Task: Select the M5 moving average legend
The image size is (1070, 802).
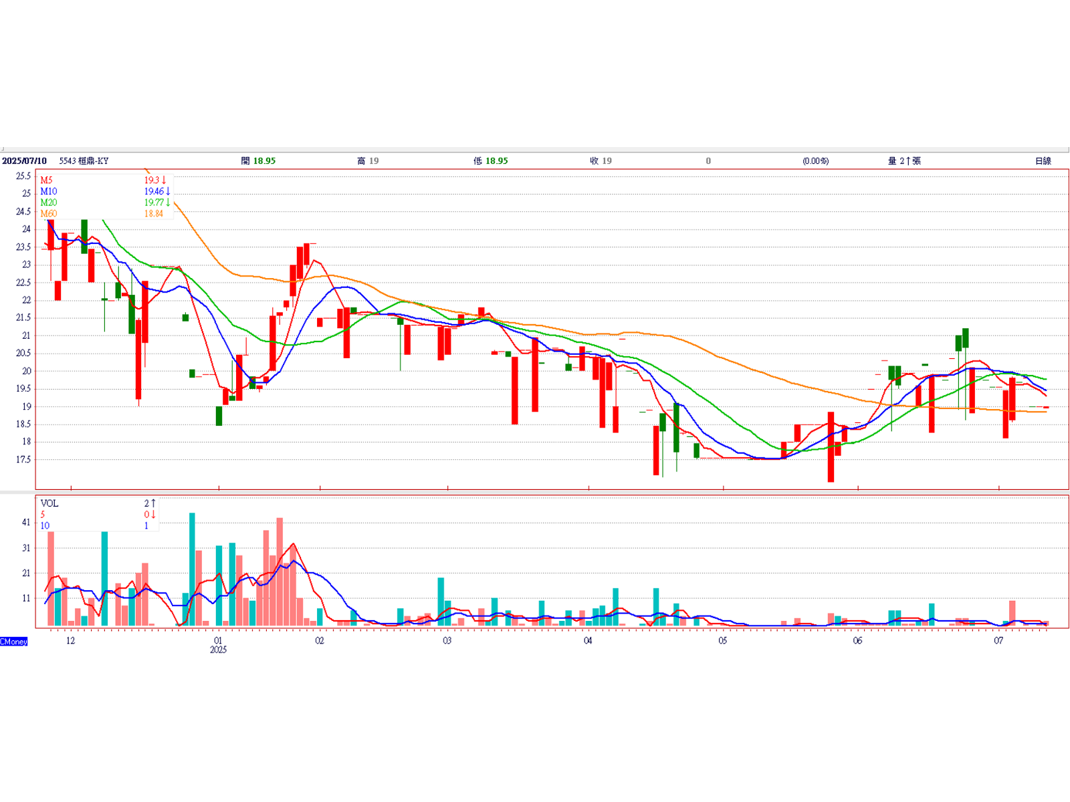Action: pos(46,180)
